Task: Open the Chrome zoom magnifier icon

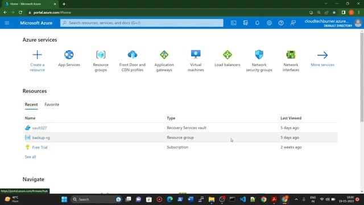Action: click(319, 13)
